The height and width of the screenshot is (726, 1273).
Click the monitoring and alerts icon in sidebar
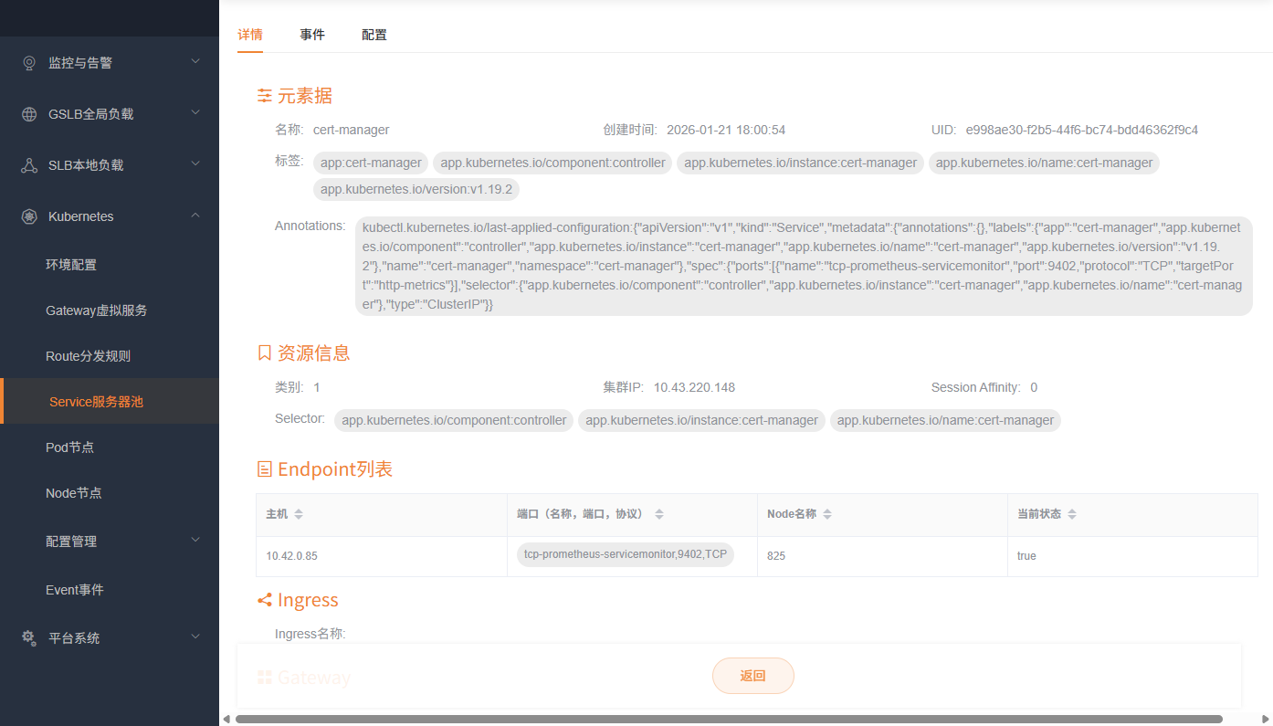click(x=29, y=63)
